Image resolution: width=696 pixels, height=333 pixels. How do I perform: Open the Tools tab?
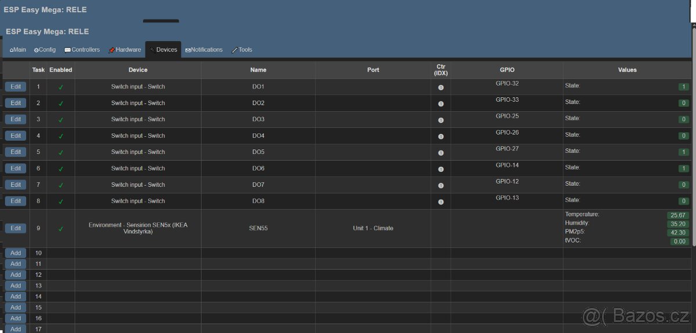pos(242,50)
